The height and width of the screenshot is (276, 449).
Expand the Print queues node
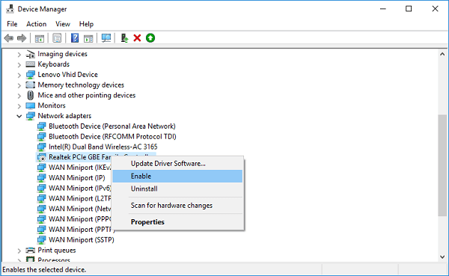coord(19,251)
